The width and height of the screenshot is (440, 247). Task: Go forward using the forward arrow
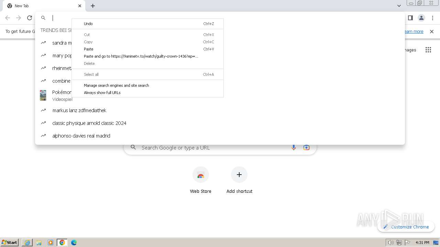(19, 18)
